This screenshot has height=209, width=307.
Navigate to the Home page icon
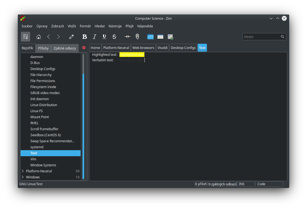[x=39, y=36]
